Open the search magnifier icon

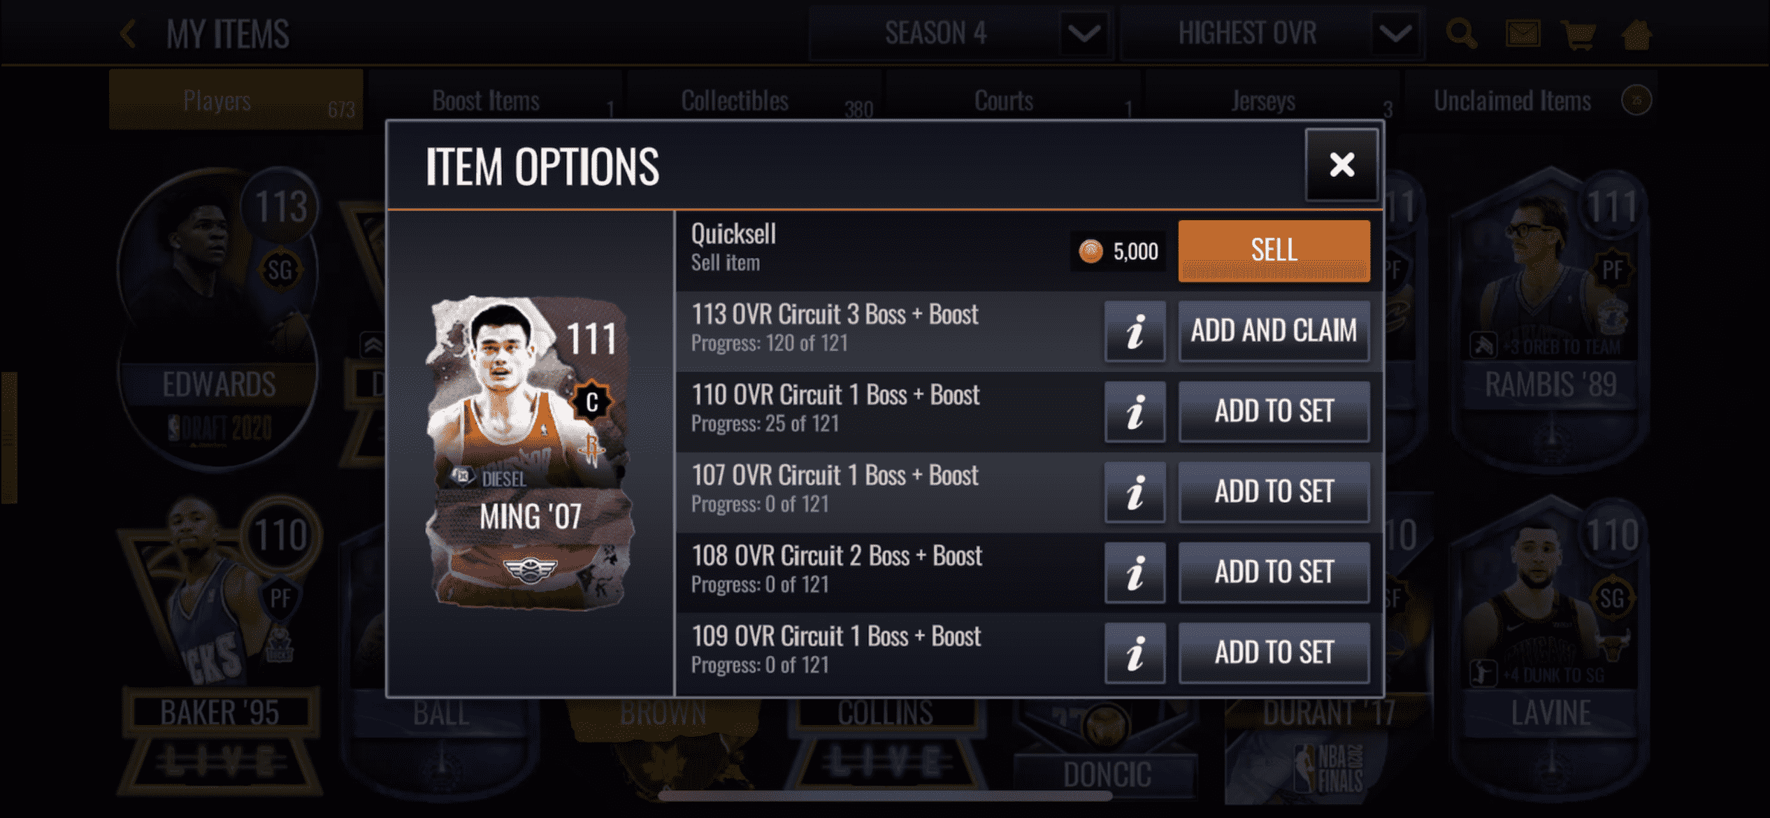click(1462, 34)
